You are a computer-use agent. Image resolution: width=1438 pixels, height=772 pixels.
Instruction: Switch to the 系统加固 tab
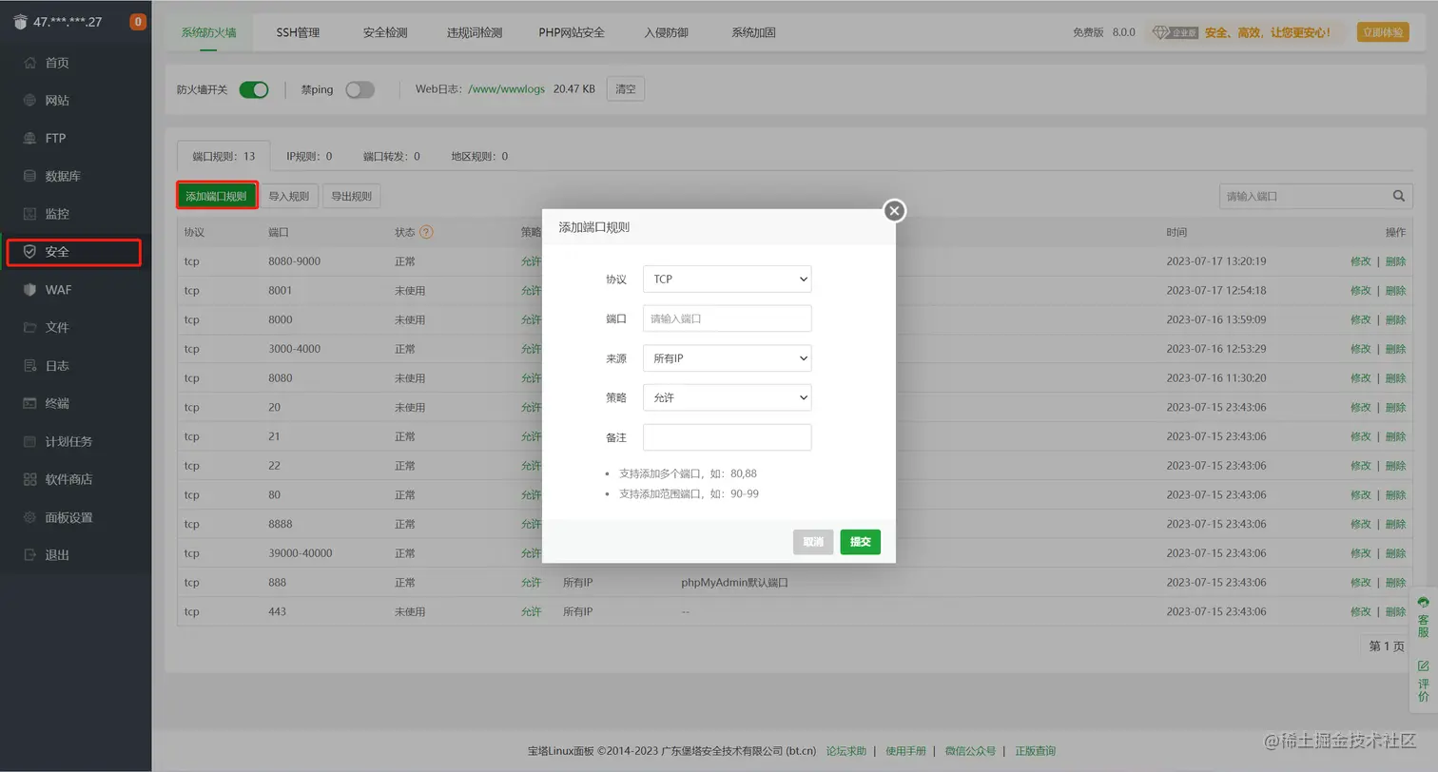click(x=753, y=32)
